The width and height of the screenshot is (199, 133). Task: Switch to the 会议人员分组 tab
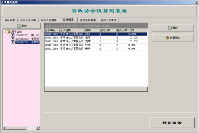point(28,20)
